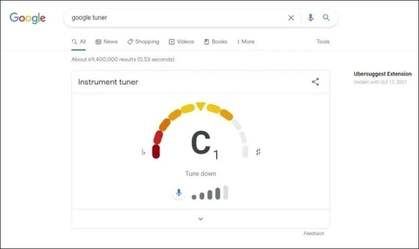
Task: Open the News tab
Action: (106, 42)
